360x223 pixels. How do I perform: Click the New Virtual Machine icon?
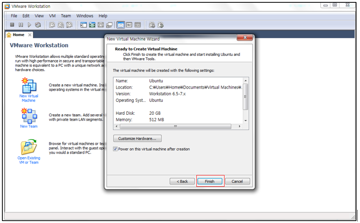29,85
